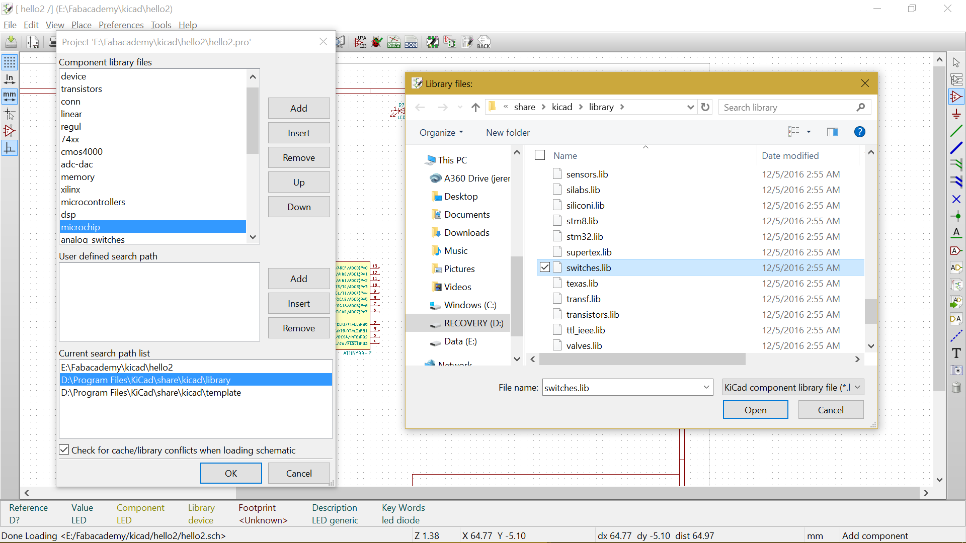Go up one folder level
Screen dimensions: 966x543
(475, 107)
